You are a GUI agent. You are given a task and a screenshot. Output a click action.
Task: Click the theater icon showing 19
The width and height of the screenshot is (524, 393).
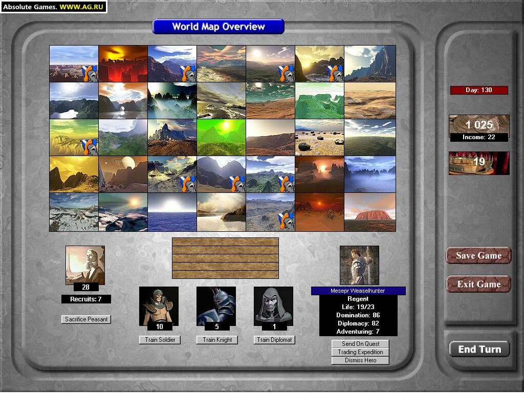(x=479, y=163)
